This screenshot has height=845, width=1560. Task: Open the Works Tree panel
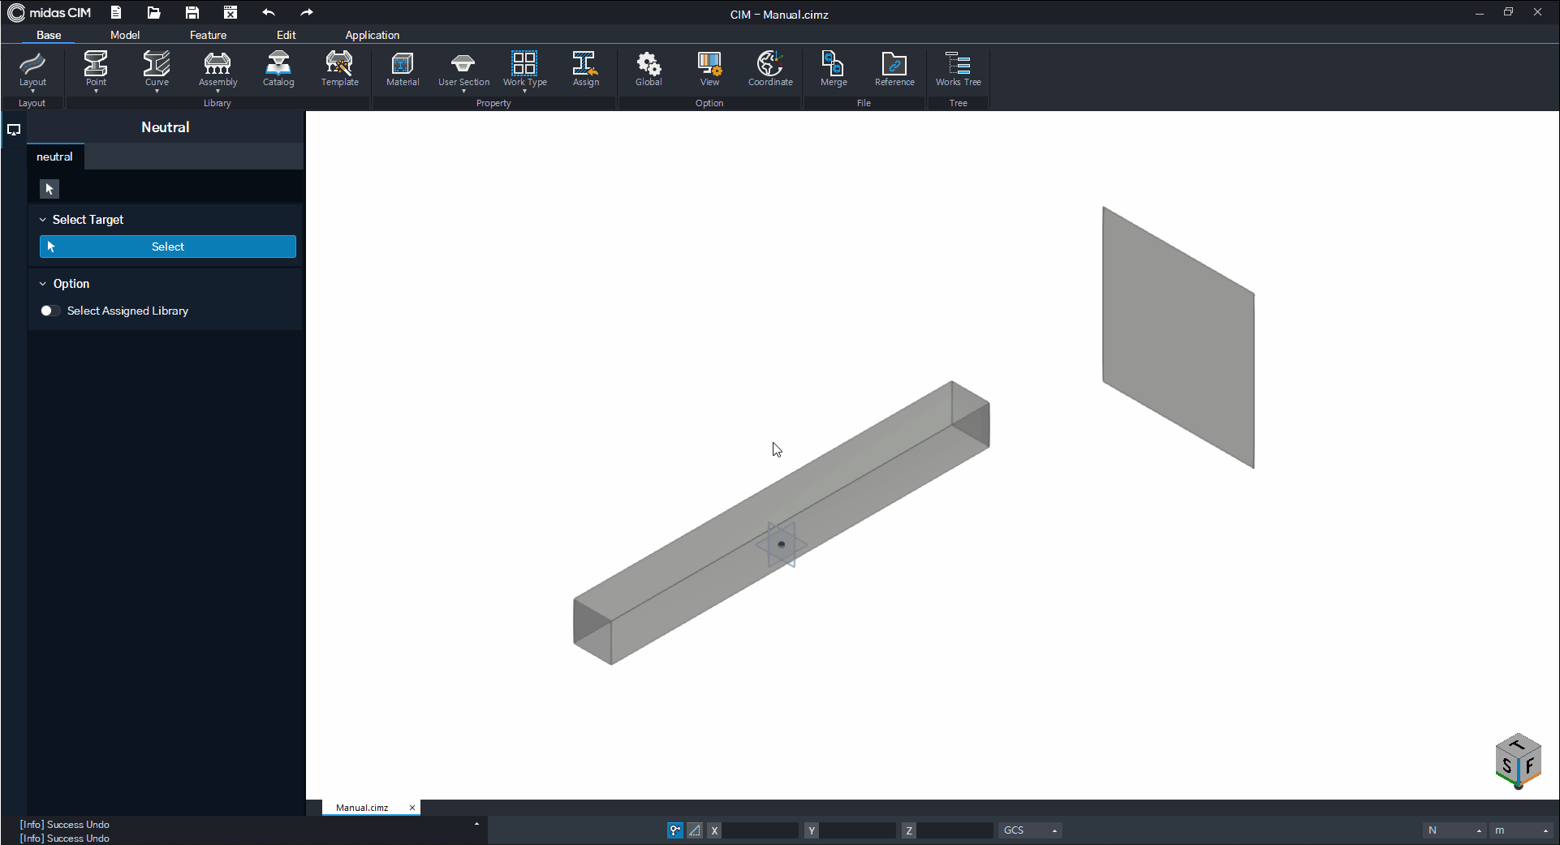[958, 68]
